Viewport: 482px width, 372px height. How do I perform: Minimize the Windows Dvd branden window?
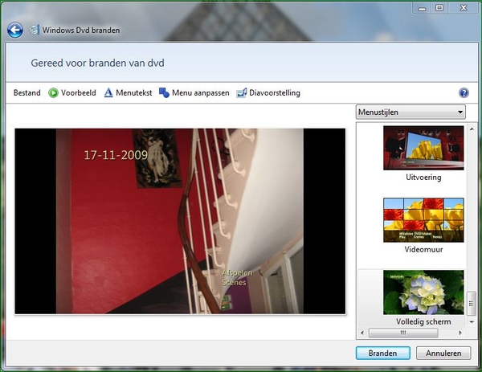tap(422, 8)
